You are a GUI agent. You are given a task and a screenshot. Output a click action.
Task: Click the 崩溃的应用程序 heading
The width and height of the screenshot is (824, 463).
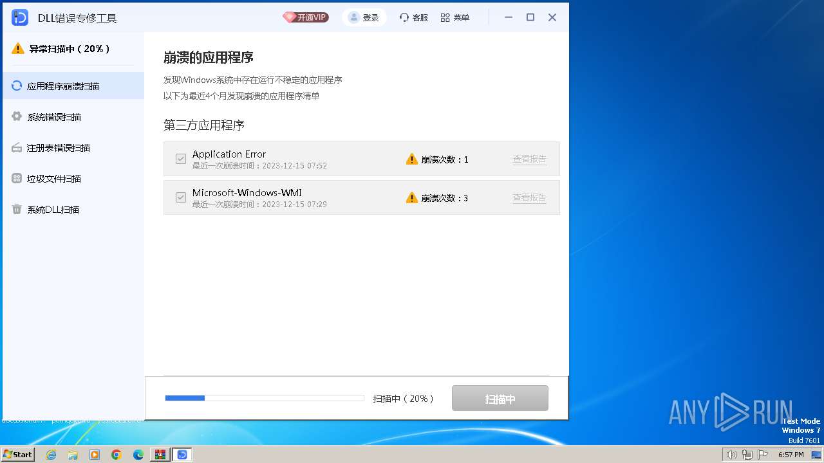coord(209,57)
